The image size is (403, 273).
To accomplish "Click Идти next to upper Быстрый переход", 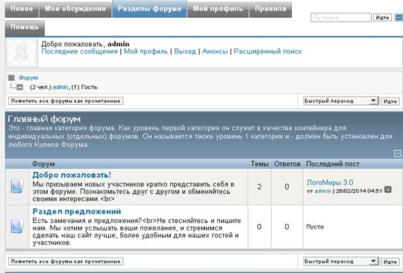I will coord(390,101).
